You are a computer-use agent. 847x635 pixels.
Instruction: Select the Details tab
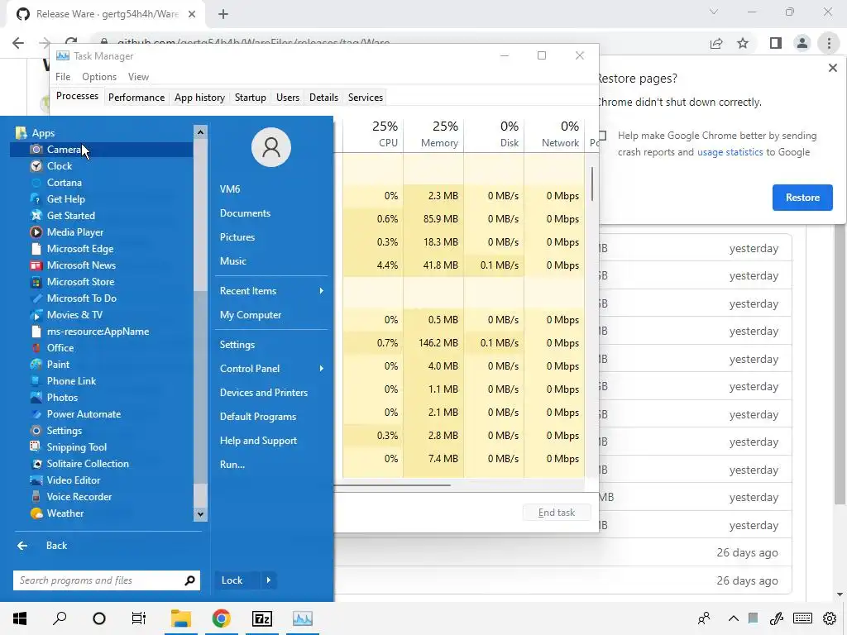[x=323, y=98]
